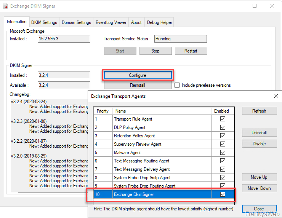Toggle Transport Rule Agent enabled checkbox

(223, 119)
